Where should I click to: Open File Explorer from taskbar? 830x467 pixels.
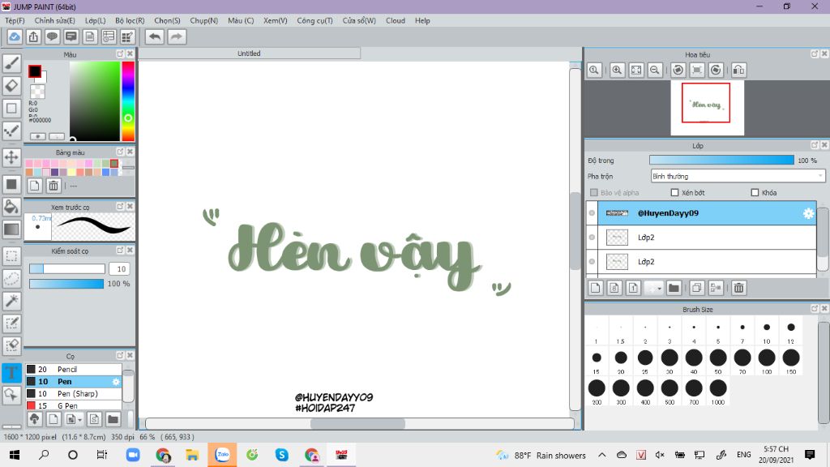tap(192, 455)
